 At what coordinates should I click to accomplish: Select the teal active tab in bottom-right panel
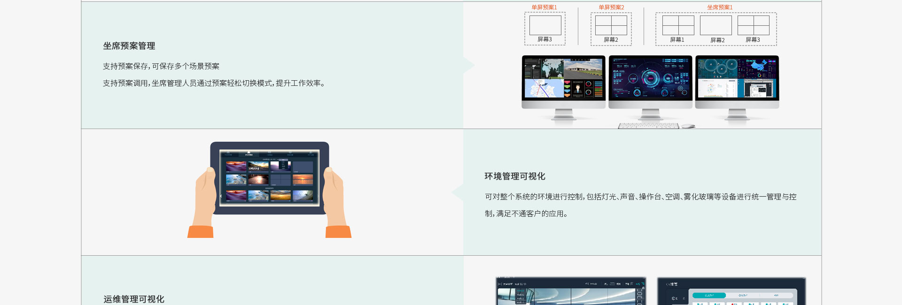tap(709, 295)
